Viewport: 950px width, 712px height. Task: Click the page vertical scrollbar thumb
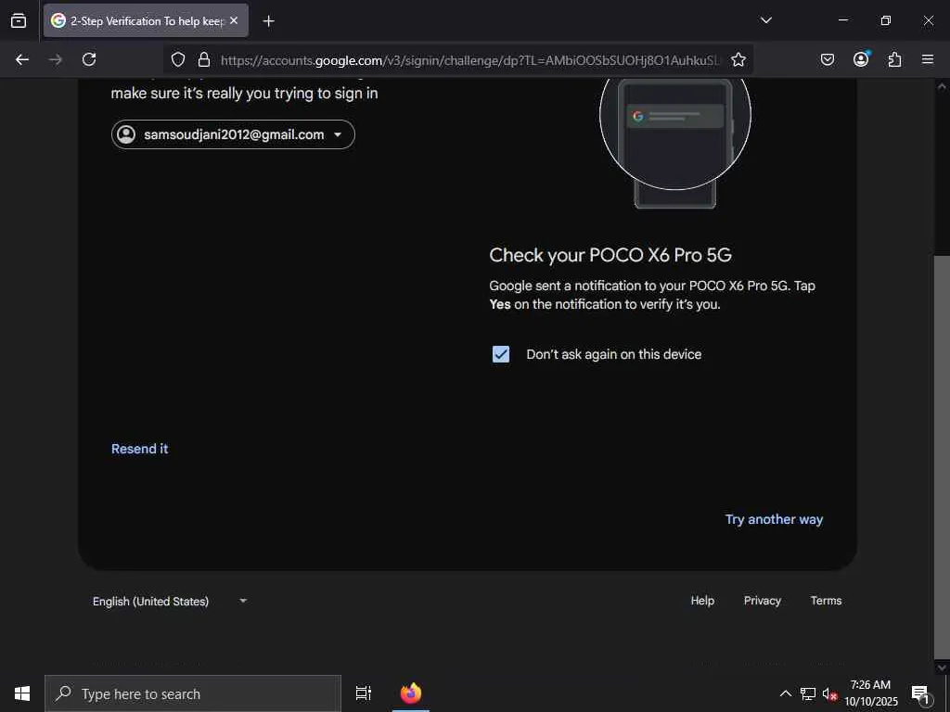942,455
